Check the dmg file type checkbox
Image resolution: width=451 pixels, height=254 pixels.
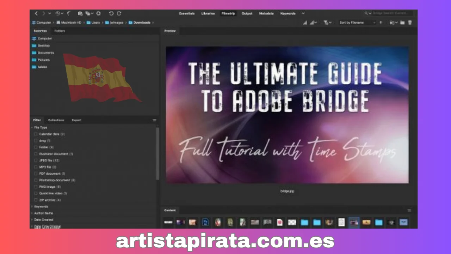point(36,140)
